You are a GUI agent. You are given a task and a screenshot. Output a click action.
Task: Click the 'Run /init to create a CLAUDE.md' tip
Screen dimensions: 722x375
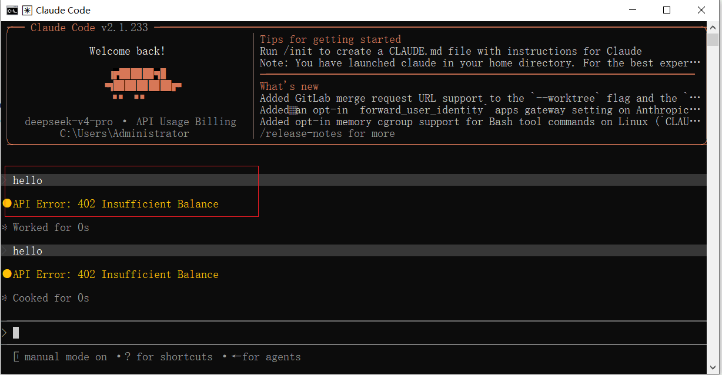coord(451,51)
